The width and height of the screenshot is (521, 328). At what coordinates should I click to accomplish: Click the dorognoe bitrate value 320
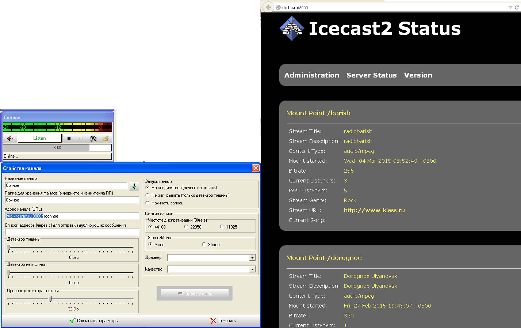[349, 316]
